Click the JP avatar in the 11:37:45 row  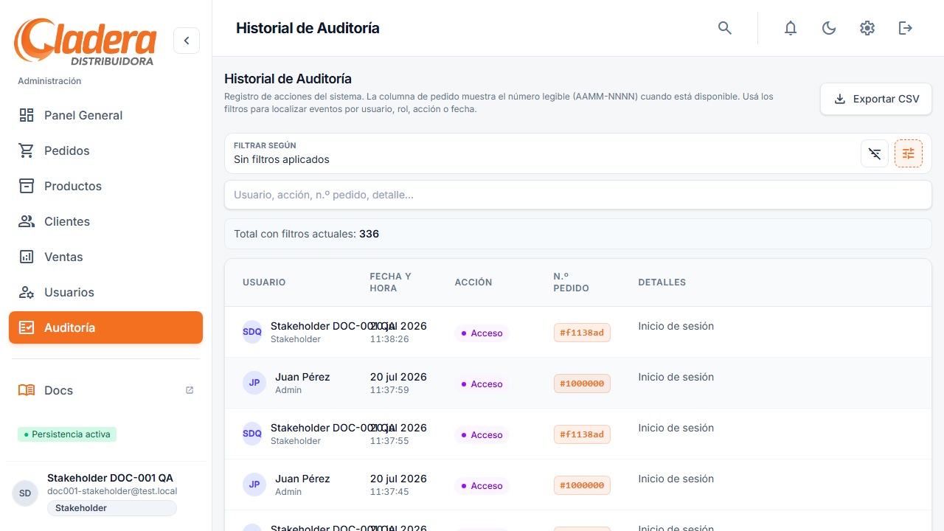[254, 485]
